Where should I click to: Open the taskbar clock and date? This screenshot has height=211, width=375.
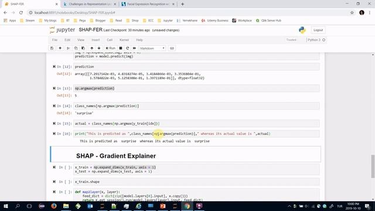[353, 206]
